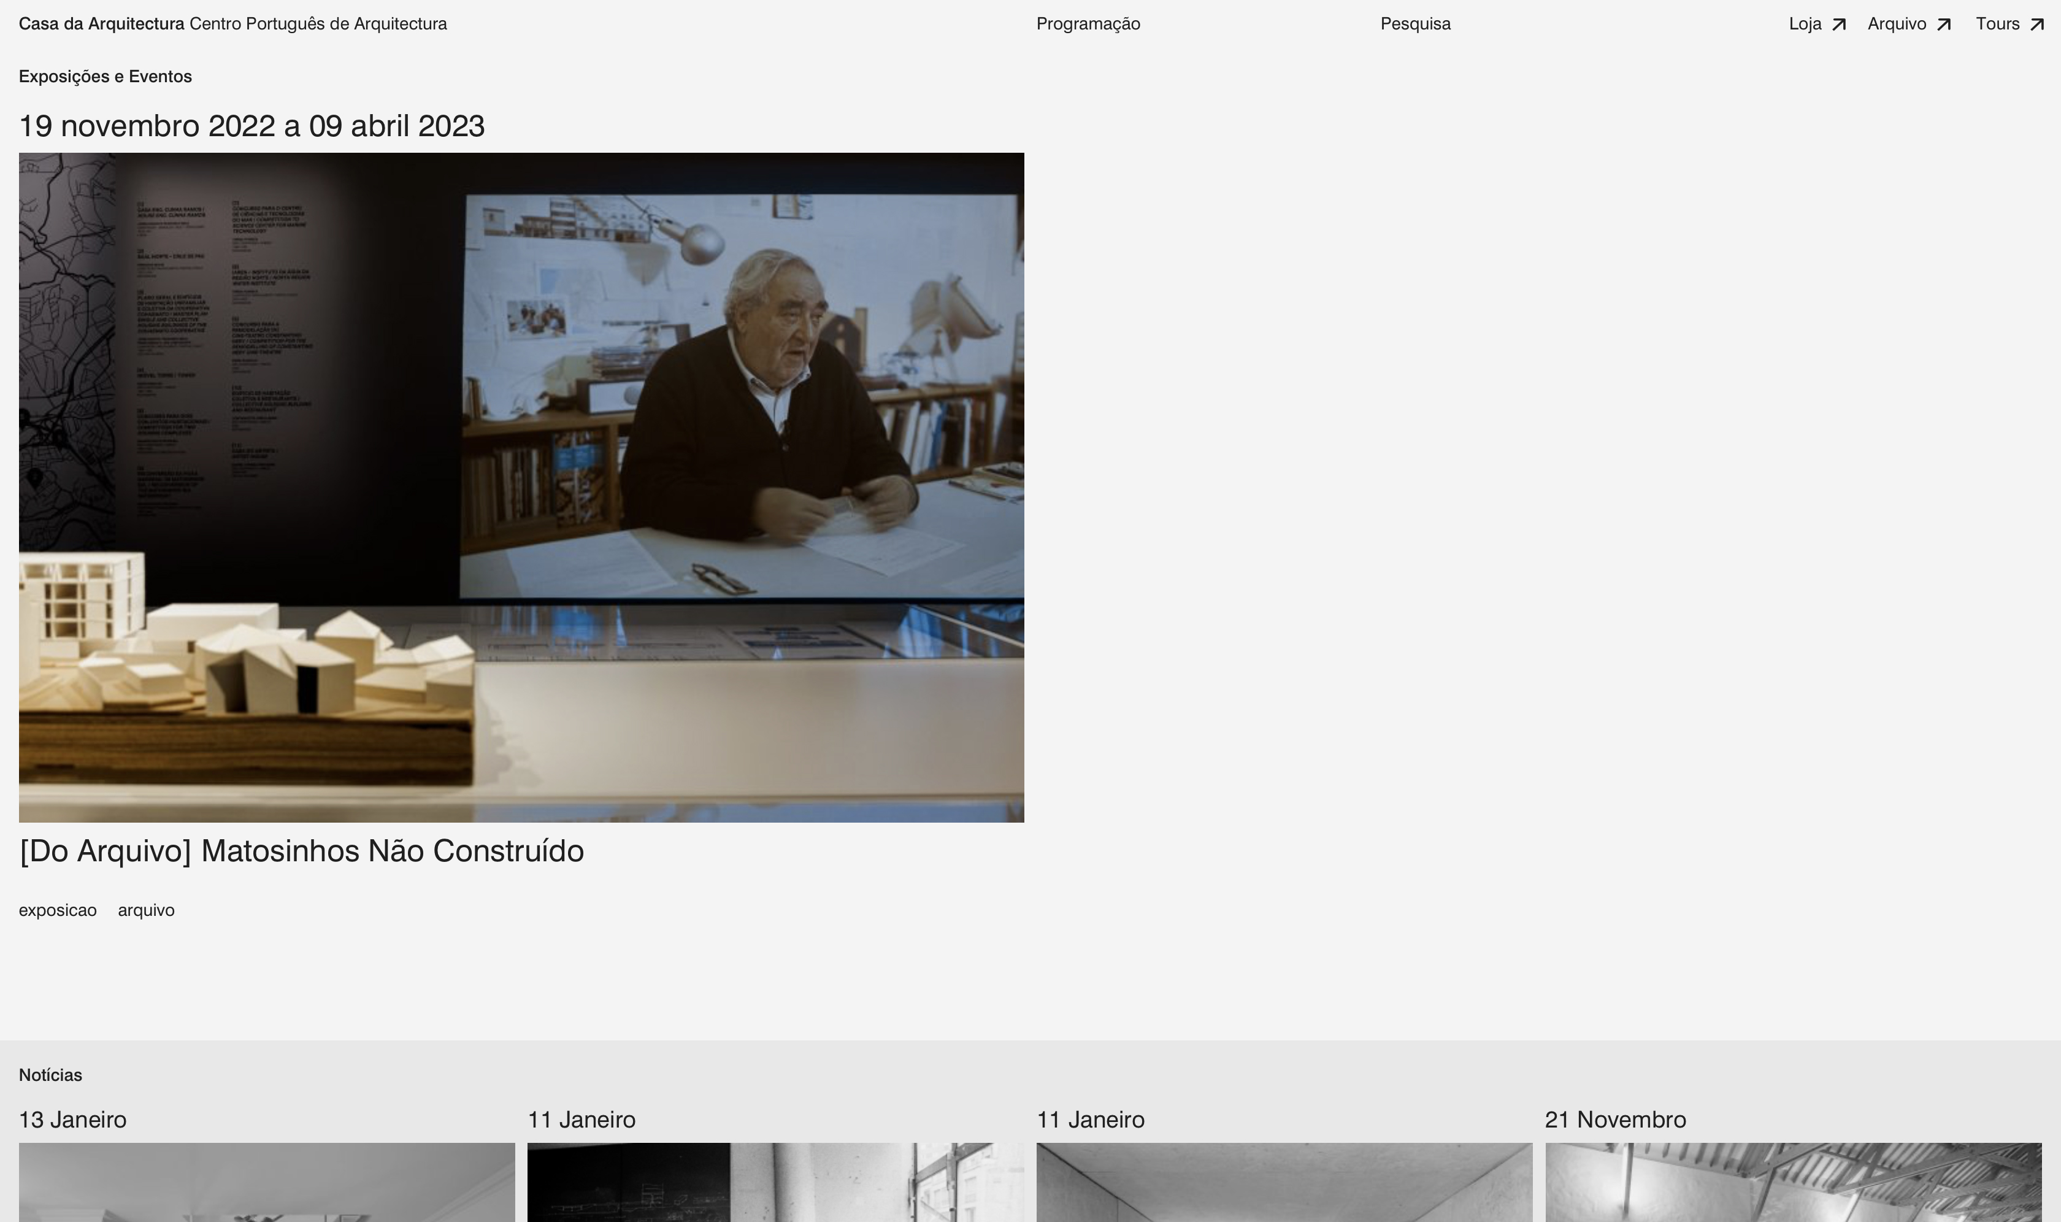The height and width of the screenshot is (1222, 2061).
Task: Open the 13 Janeiro news thumbnail
Action: (267, 1182)
